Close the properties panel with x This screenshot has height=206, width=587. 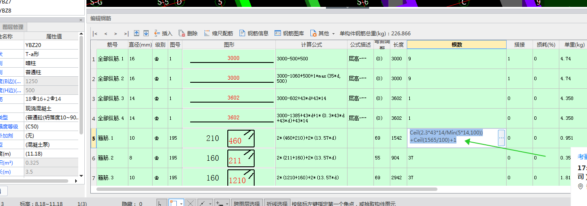point(80,20)
